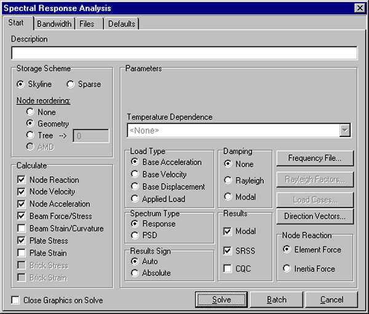Toggle Close Graphics on Solve
Screen dimensions: 369x314
(x=15, y=300)
